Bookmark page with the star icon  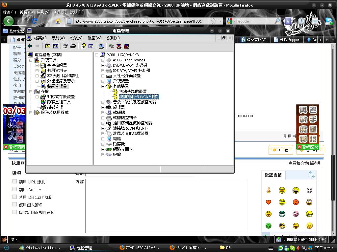point(214,21)
